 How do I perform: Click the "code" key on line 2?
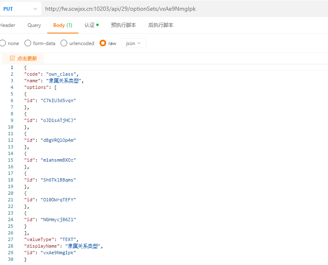coord(32,74)
